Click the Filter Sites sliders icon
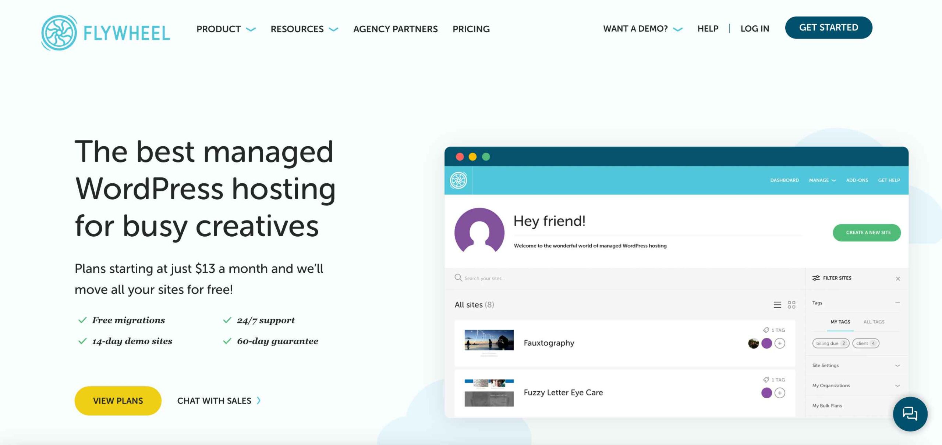 tap(816, 278)
